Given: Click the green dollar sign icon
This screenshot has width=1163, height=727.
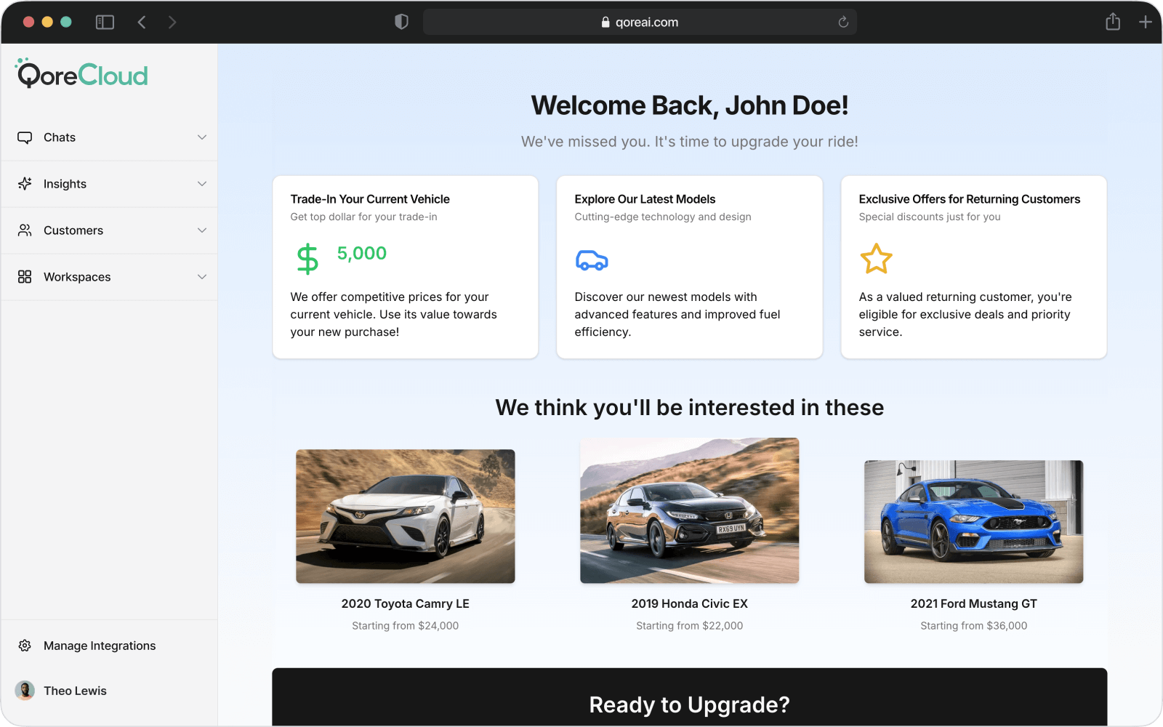Looking at the screenshot, I should 307,259.
